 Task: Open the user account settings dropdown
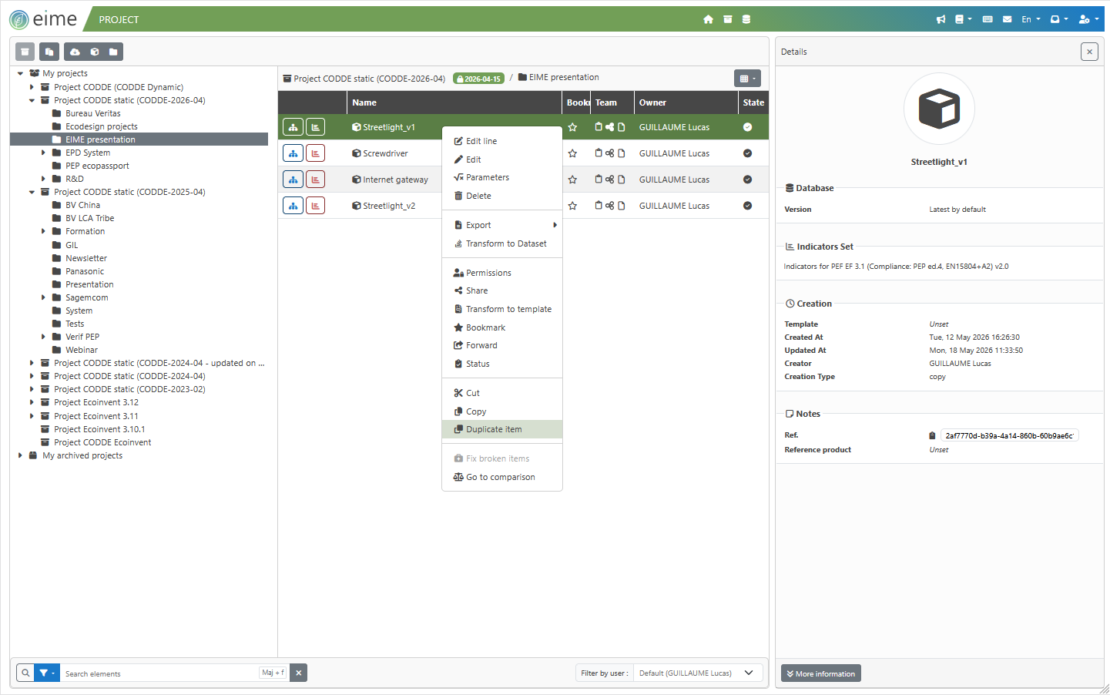point(1088,19)
